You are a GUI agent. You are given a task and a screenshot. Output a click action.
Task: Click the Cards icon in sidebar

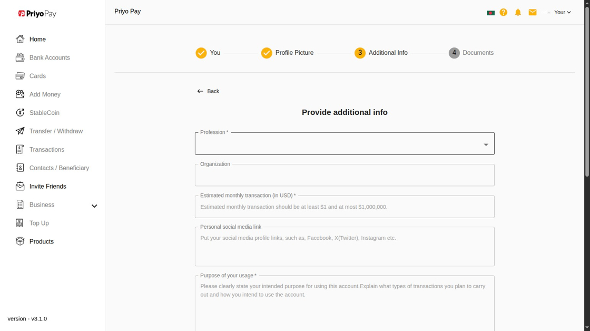[x=20, y=76]
